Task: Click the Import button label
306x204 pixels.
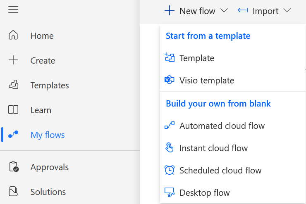Action: pos(265,11)
